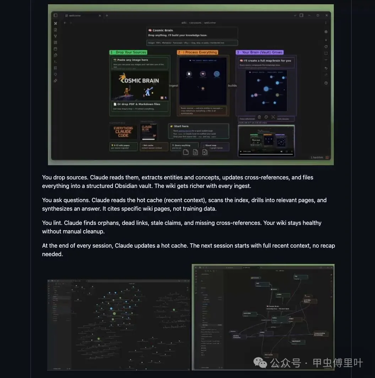The height and width of the screenshot is (378, 375).
Task: Click the COSMIC BRAIN banner image
Action: tap(140, 86)
